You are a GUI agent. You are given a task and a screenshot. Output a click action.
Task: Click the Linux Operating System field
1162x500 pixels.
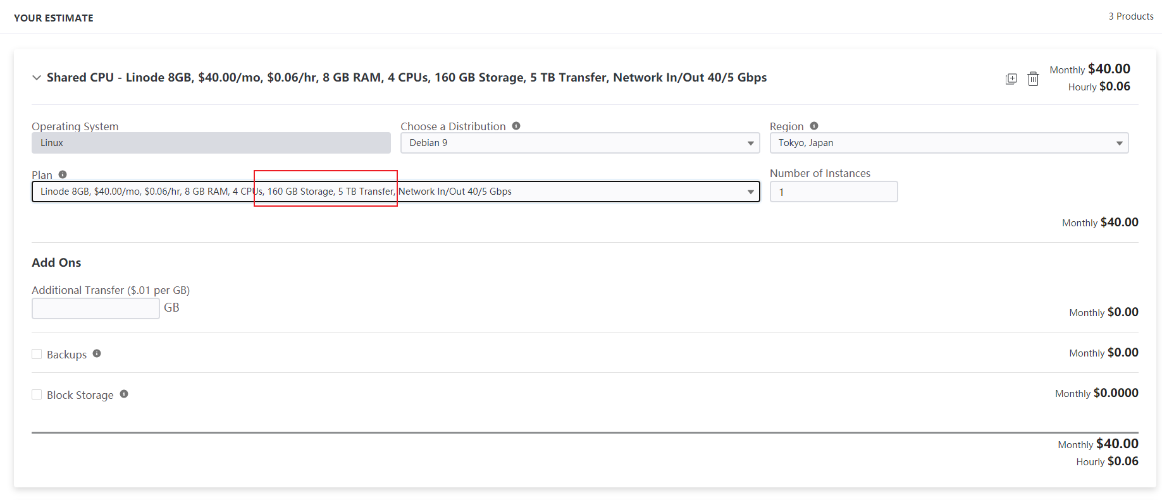(211, 143)
